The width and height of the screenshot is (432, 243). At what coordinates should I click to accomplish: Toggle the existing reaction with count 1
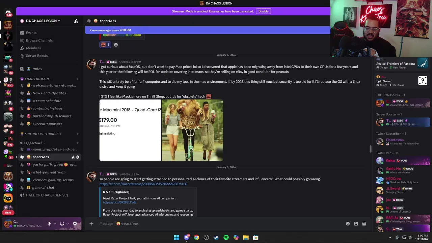pos(105,45)
